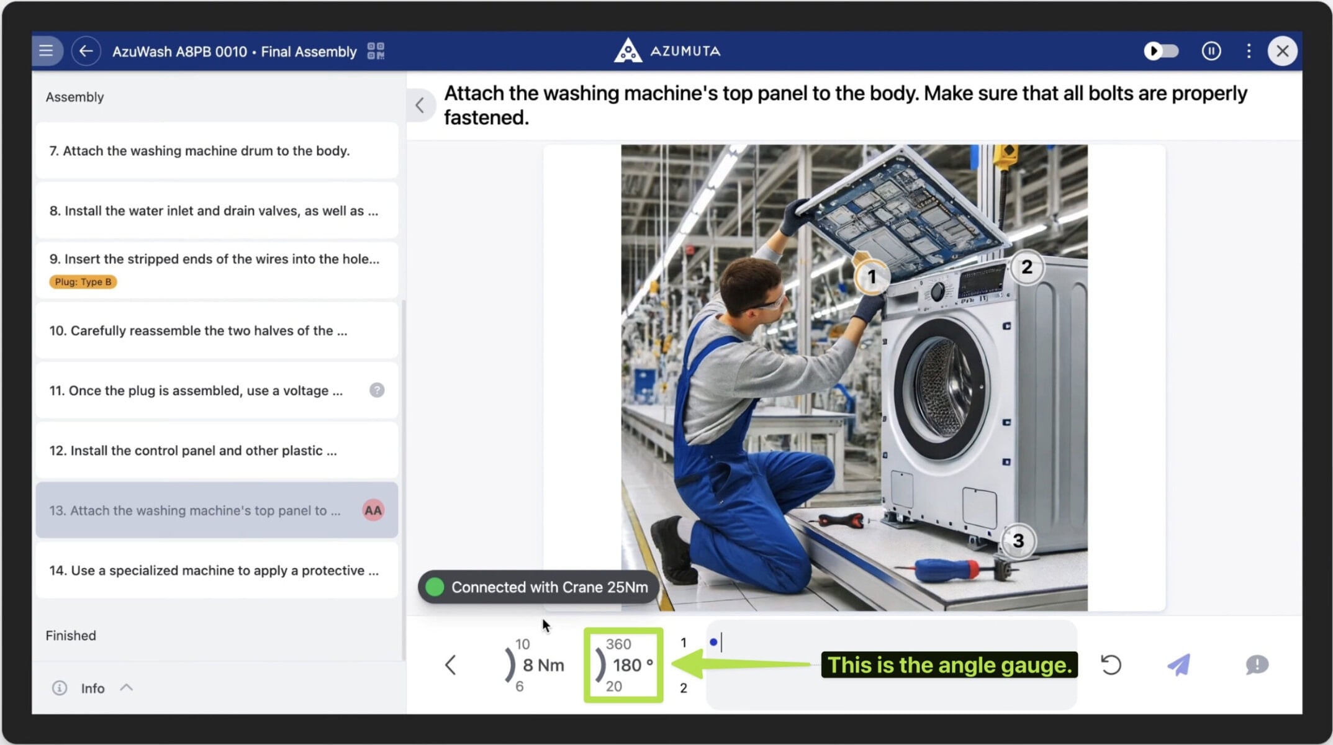The width and height of the screenshot is (1333, 745).
Task: Collapse the step list sidebar chevron
Action: [x=420, y=105]
